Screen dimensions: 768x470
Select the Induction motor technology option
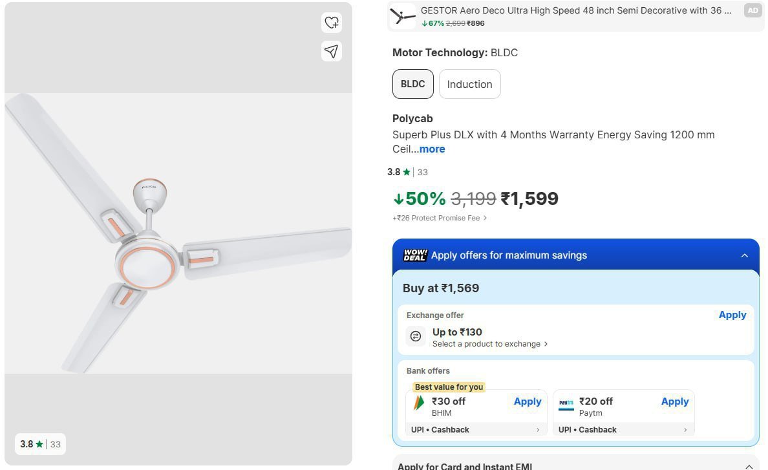coord(469,84)
